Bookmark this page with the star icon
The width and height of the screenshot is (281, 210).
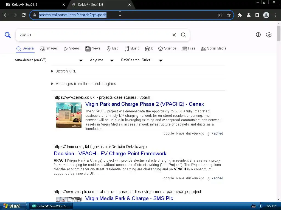(x=229, y=15)
